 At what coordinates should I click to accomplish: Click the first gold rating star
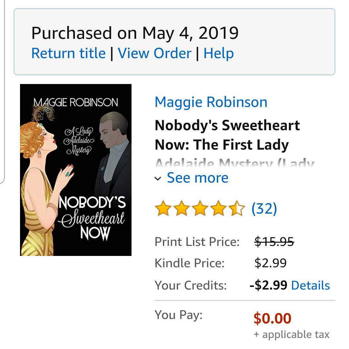coord(163,208)
